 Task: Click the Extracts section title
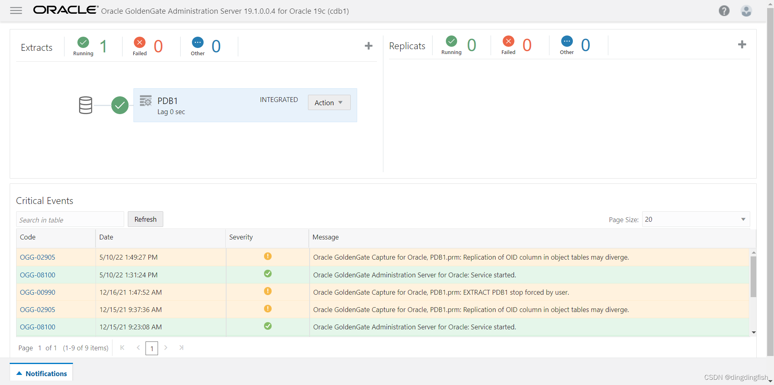point(37,48)
